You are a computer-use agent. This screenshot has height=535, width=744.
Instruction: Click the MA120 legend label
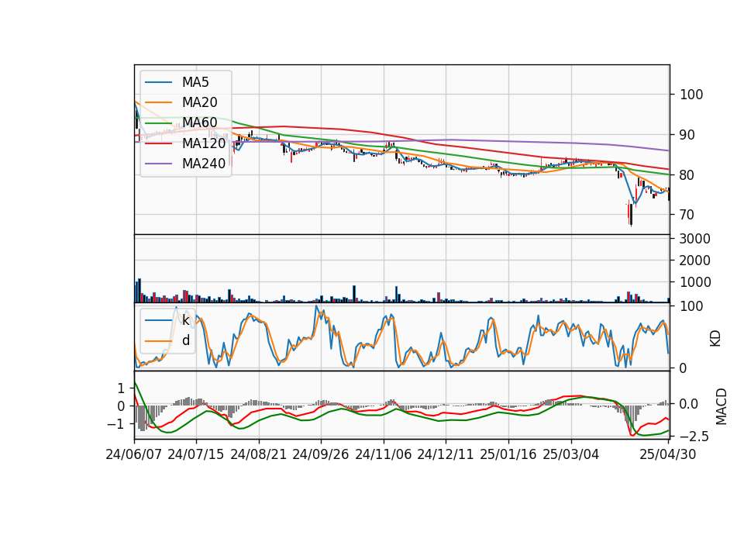coord(204,143)
